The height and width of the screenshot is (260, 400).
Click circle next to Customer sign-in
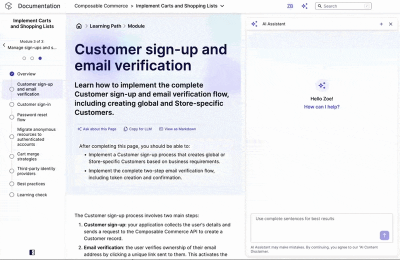[11, 104]
